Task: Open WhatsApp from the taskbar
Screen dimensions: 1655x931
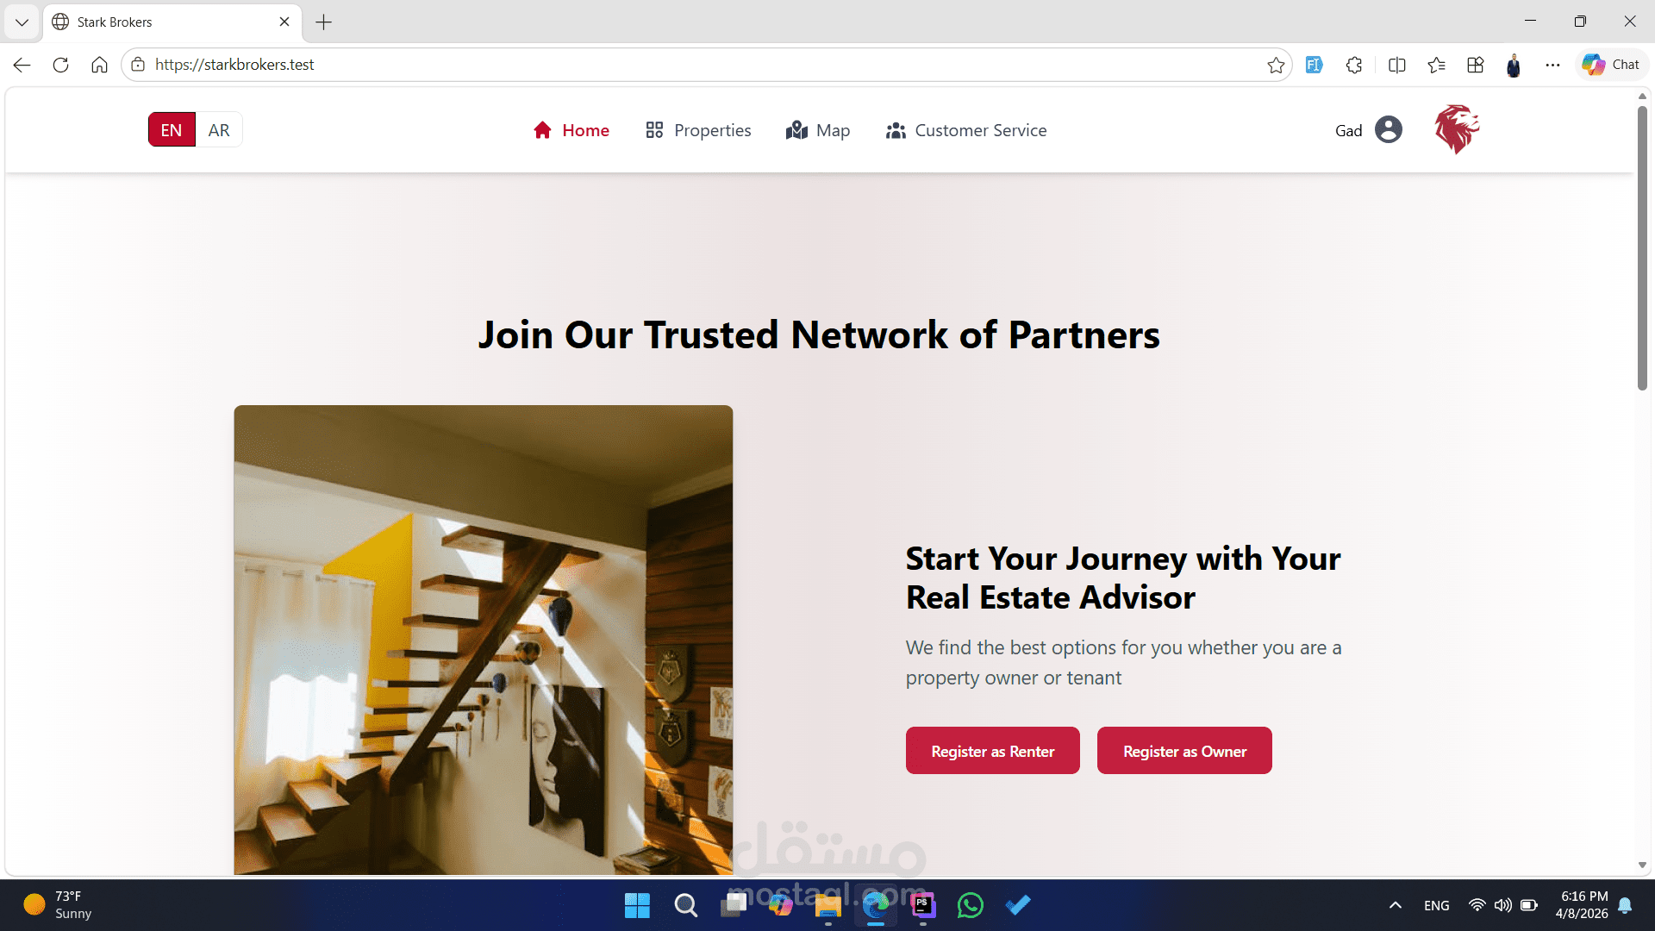Action: tap(971, 905)
